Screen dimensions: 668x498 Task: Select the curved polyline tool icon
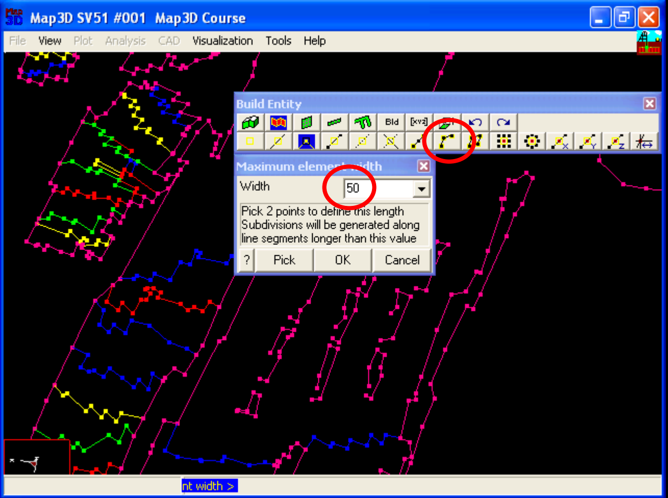tap(447, 141)
